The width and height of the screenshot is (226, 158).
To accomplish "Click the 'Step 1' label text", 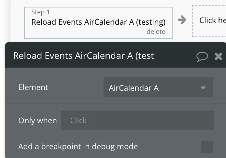I will (x=40, y=12).
